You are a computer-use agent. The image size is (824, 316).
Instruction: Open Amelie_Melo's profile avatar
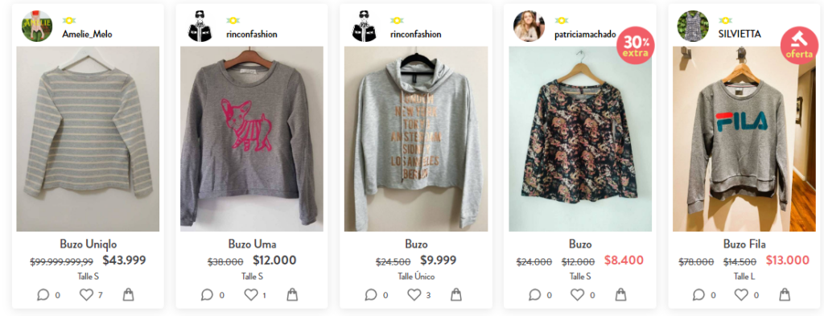point(37,27)
